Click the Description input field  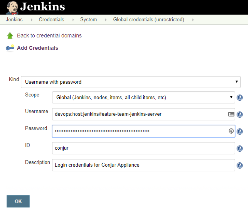click(x=143, y=165)
